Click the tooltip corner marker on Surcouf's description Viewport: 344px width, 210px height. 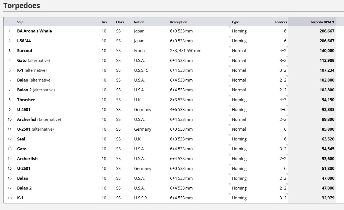[230, 47]
